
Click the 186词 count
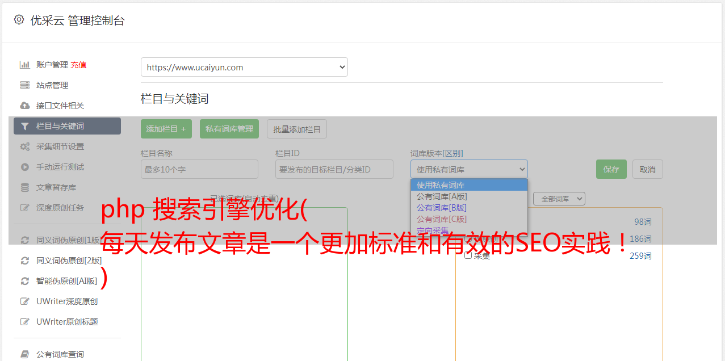640,239
